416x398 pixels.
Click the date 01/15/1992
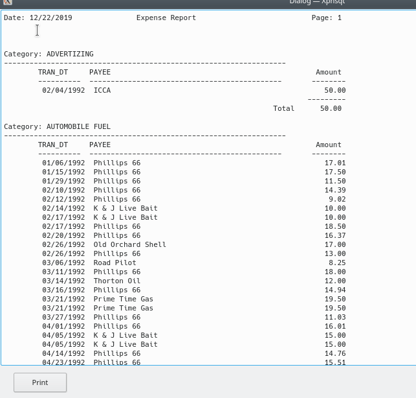tap(63, 172)
